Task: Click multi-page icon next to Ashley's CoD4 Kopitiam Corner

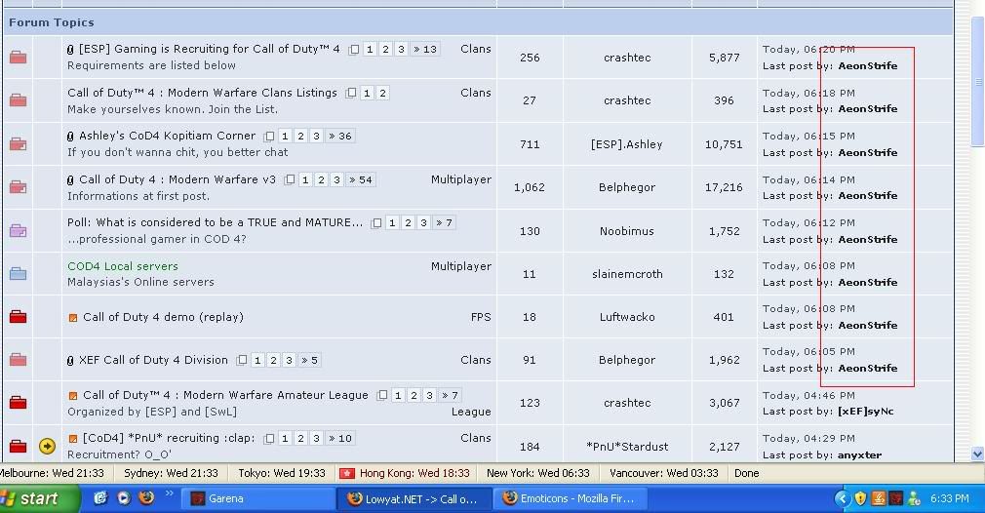Action: (269, 137)
